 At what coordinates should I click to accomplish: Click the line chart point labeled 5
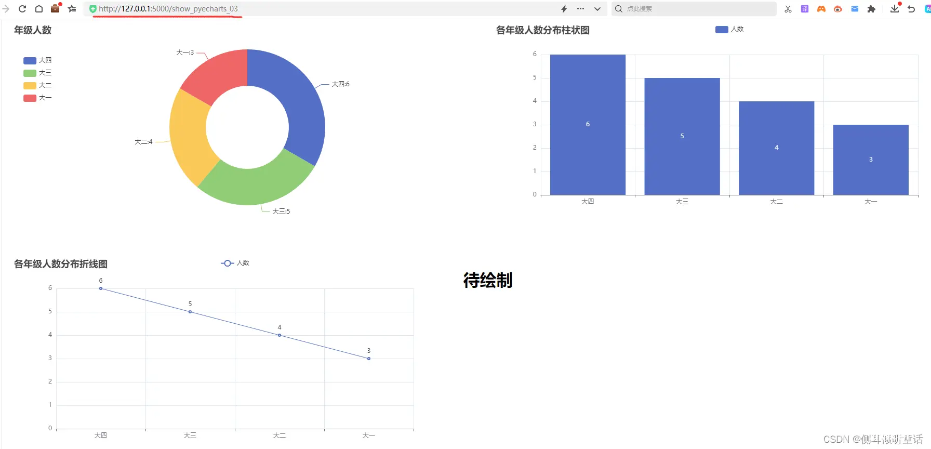(x=190, y=312)
